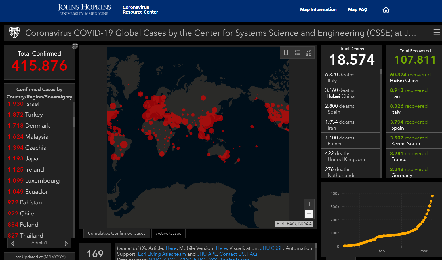The width and height of the screenshot is (442, 260).
Task: Go to next Admin list page
Action: click(66, 243)
